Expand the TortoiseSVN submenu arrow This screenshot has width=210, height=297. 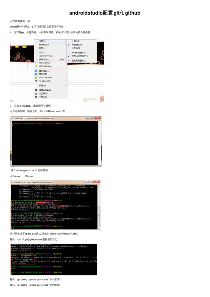[x=65, y=81]
